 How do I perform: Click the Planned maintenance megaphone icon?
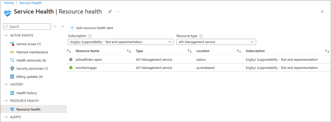[x=12, y=52]
